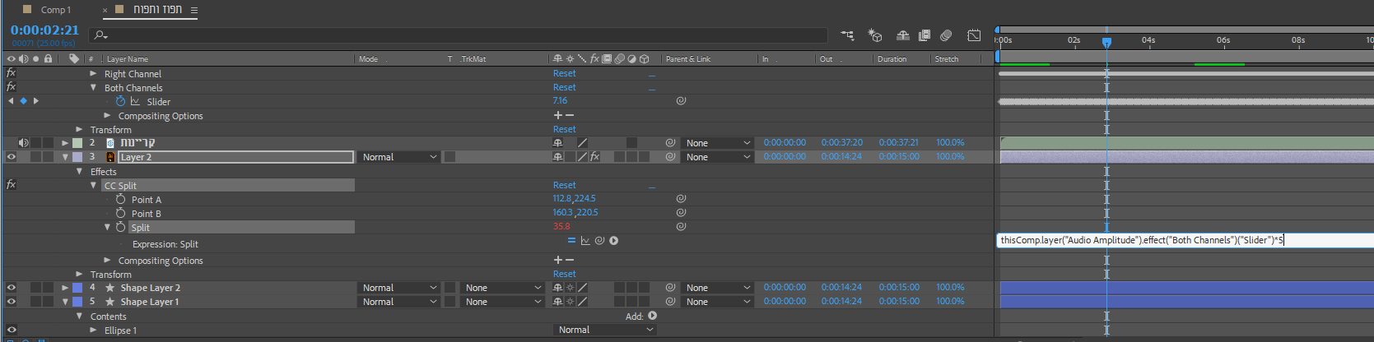Hide Shape Layer 1 visibility eye

[x=12, y=302]
